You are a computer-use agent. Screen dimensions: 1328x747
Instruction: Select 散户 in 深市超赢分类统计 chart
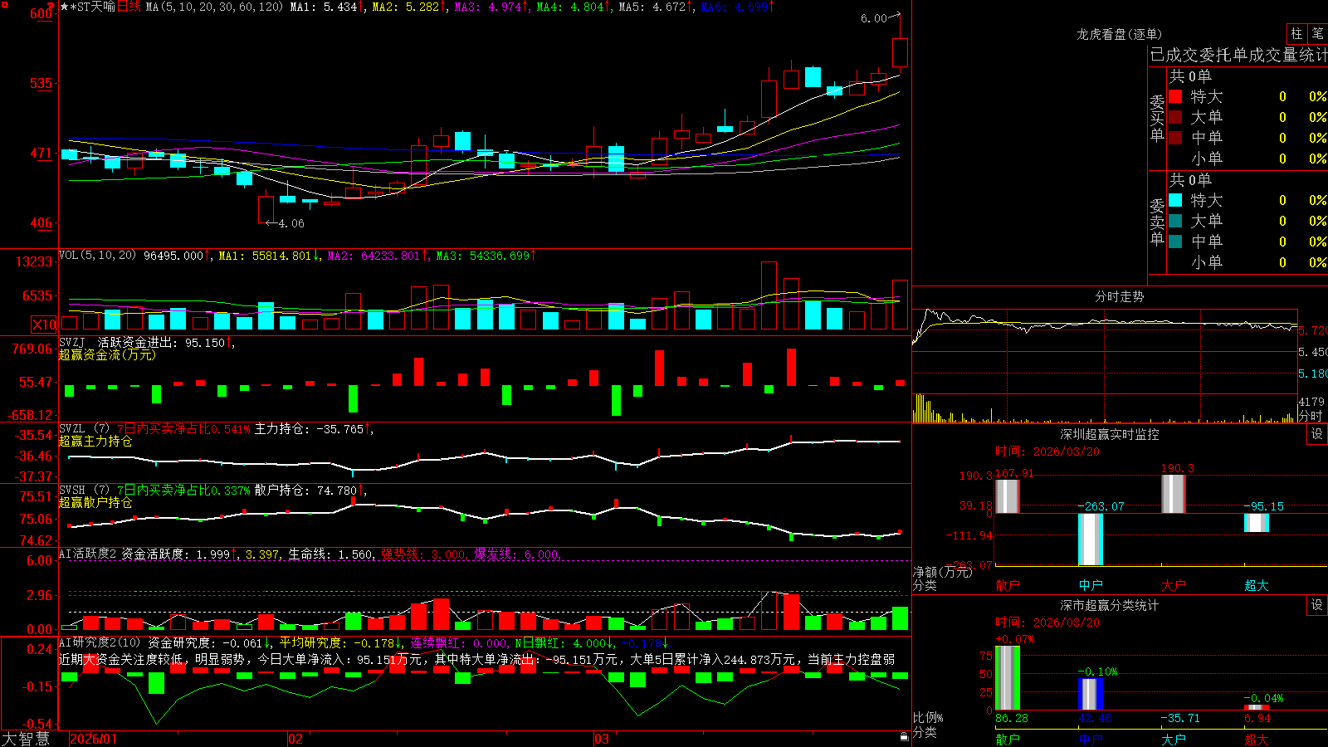1008,740
